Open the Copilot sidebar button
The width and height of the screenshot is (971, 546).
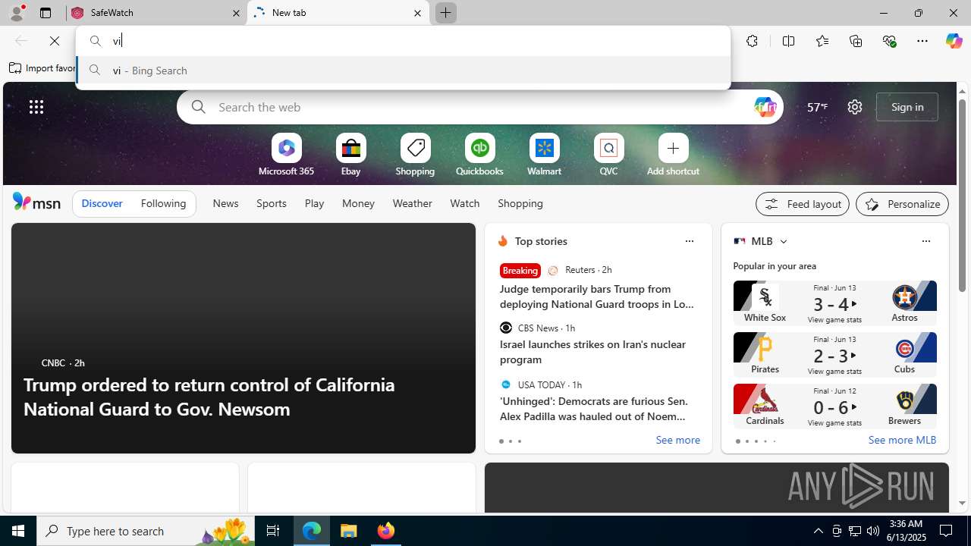click(954, 41)
